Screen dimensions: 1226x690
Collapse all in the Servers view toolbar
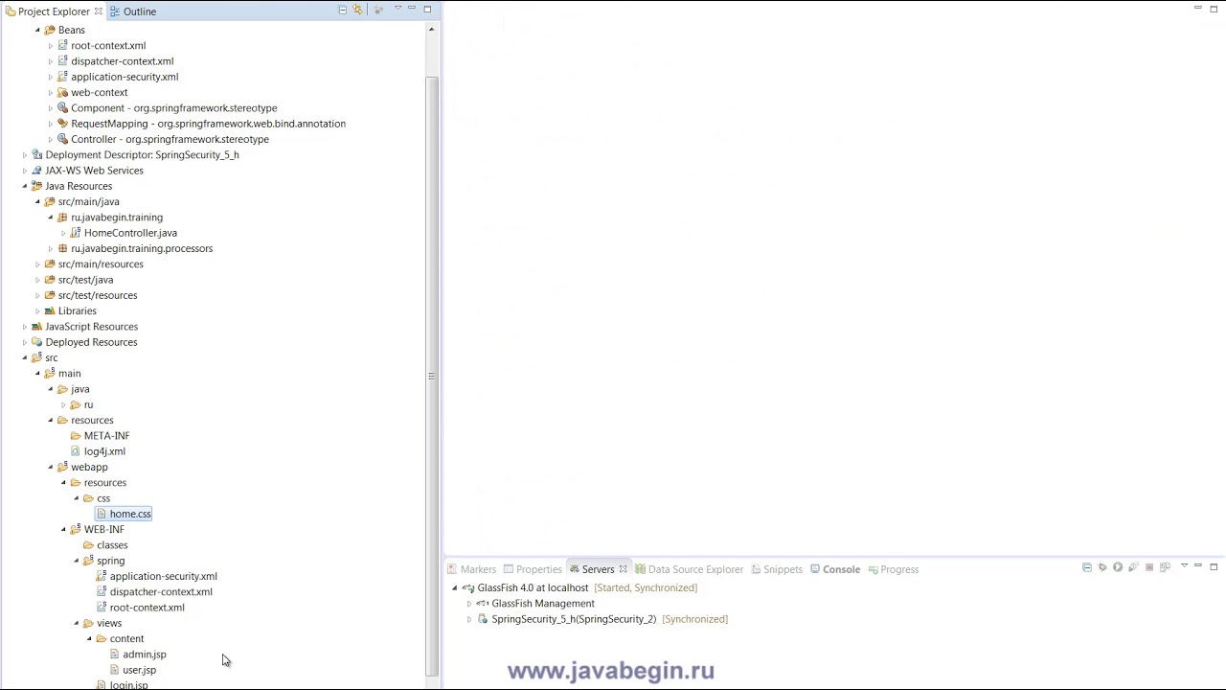1086,568
